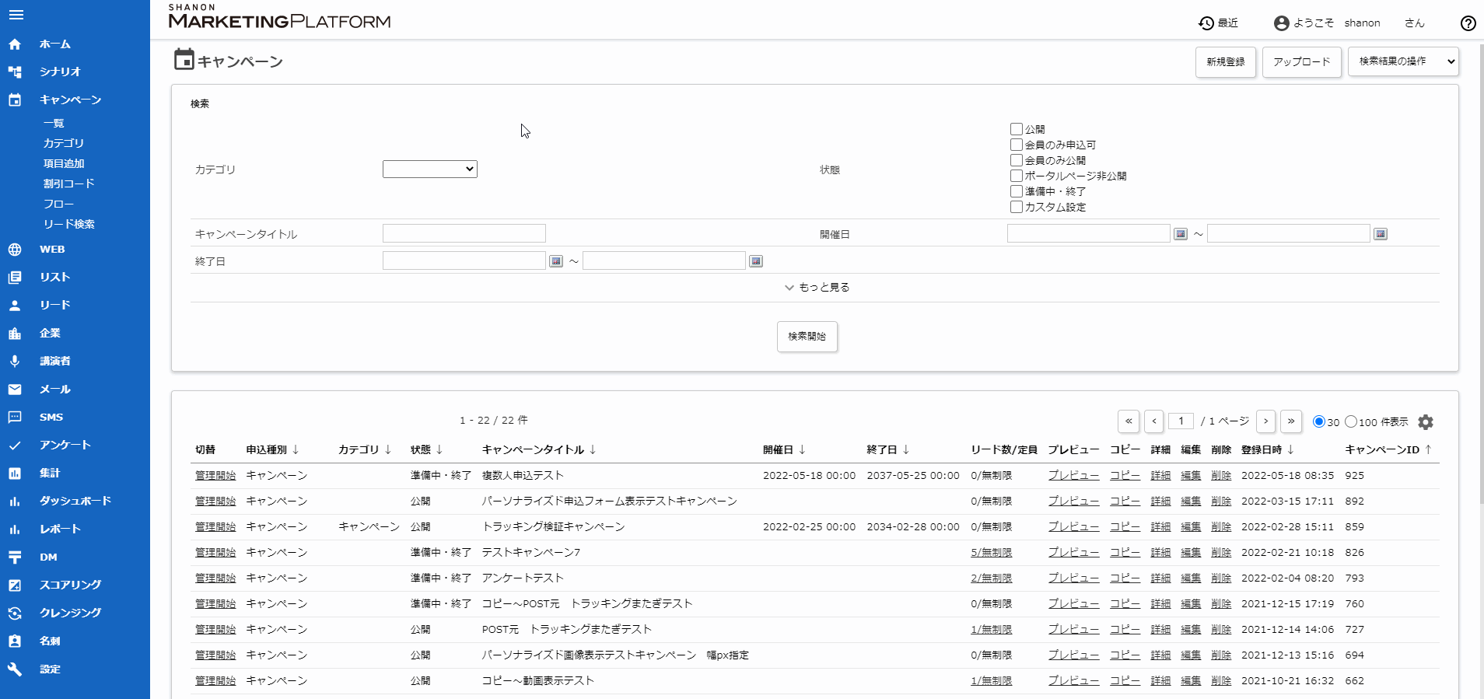This screenshot has height=699, width=1484.
Task: Click the 新規登録 button
Action: [1226, 62]
